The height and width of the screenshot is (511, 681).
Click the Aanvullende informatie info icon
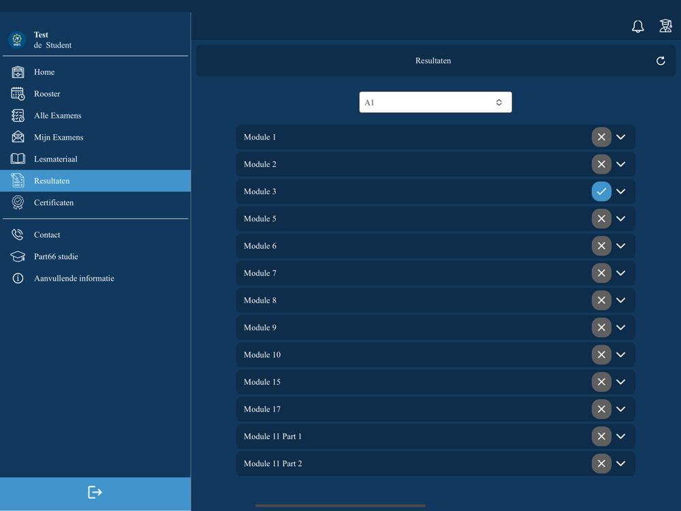[x=18, y=278]
